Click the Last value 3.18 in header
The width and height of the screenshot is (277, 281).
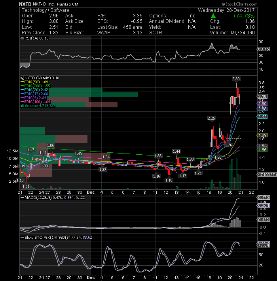(x=250, y=27)
